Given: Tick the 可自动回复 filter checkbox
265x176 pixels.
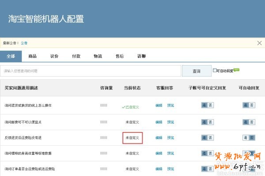Looking at the screenshot, I should point(215,70).
